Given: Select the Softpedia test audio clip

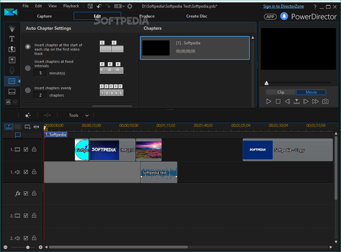Looking at the screenshot, I should 159,172.
